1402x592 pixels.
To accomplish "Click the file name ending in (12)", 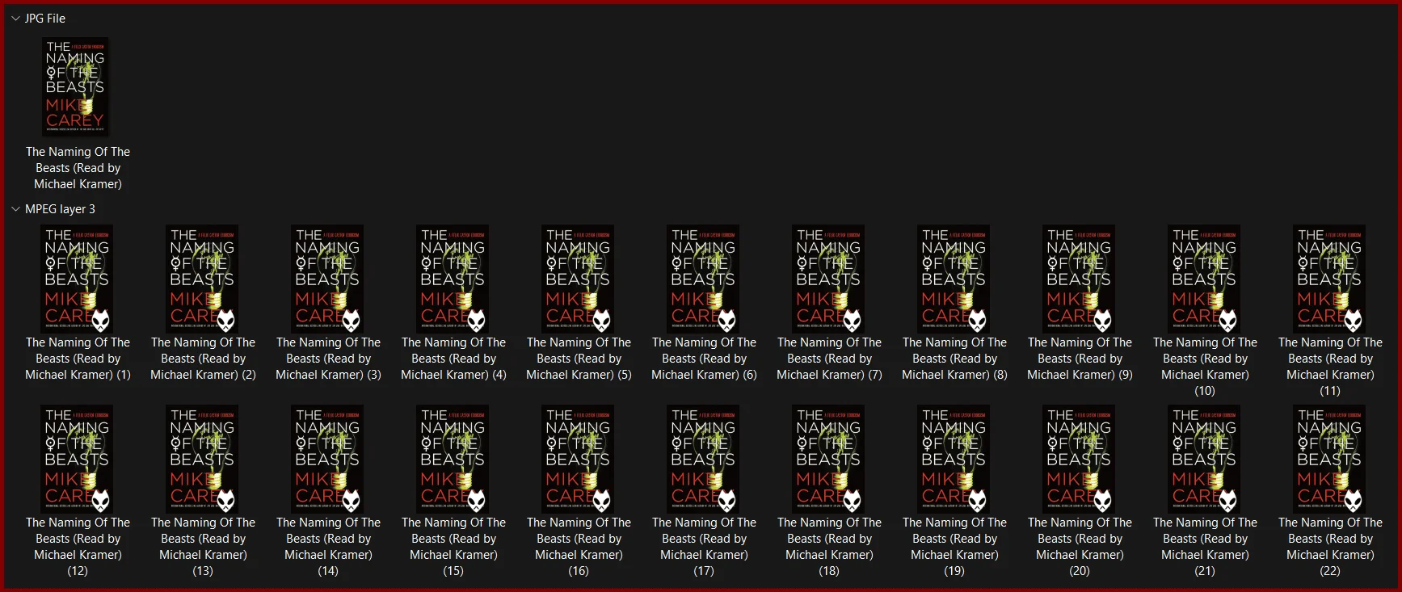I will tap(78, 547).
